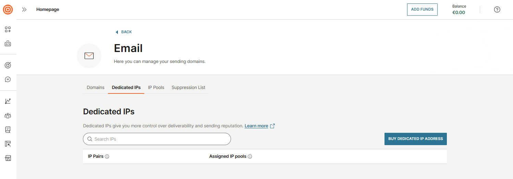
Task: Open the people group icon in sidebar
Action: click(x=8, y=116)
